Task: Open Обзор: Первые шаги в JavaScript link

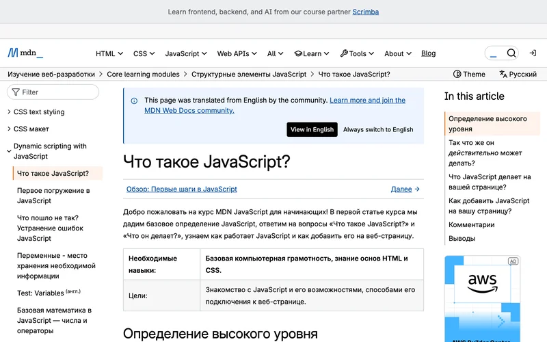Action: [181, 189]
